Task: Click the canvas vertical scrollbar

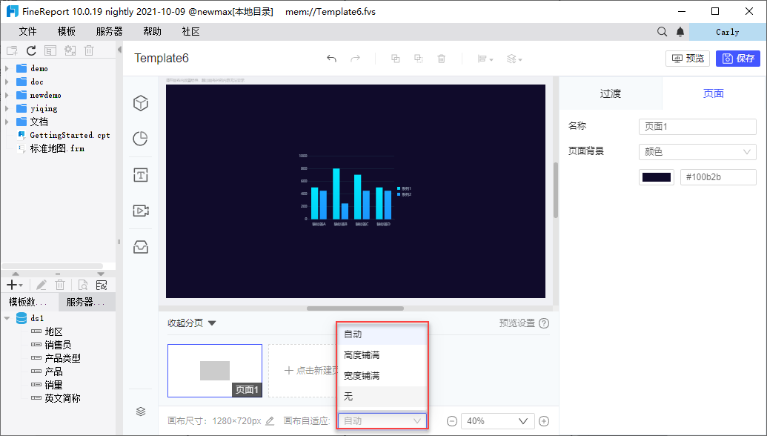Action: click(556, 190)
